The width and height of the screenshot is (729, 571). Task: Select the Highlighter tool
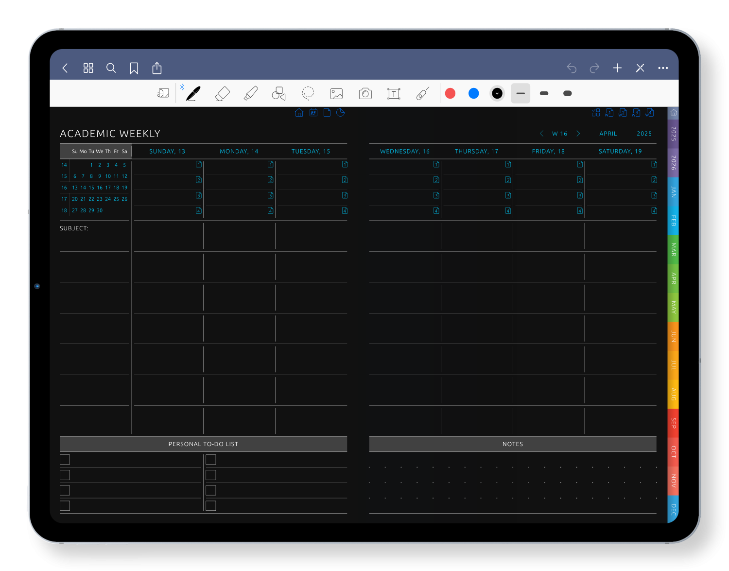[251, 93]
